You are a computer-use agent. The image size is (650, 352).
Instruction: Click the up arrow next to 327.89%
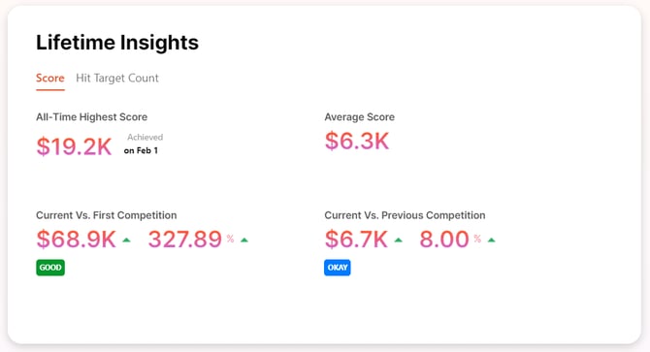tap(244, 240)
